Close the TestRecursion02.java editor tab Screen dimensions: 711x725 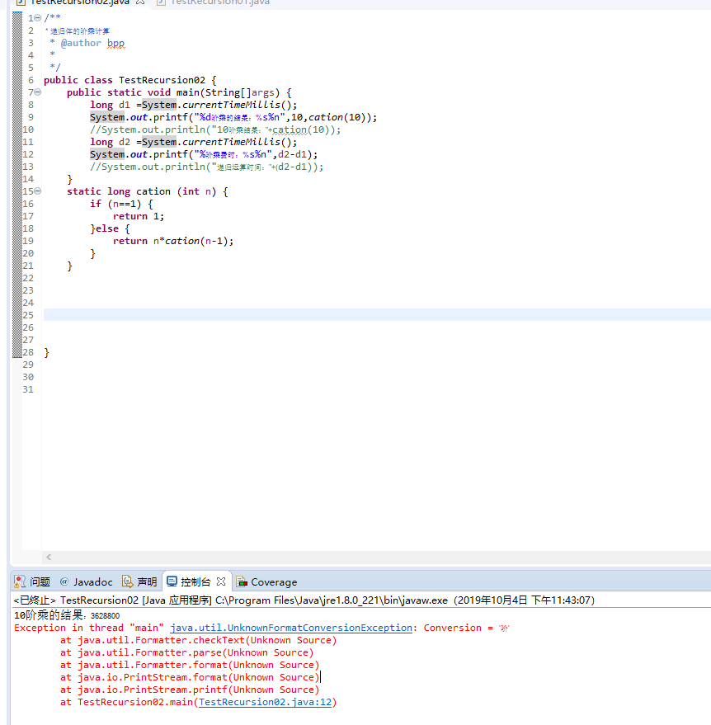(x=140, y=2)
